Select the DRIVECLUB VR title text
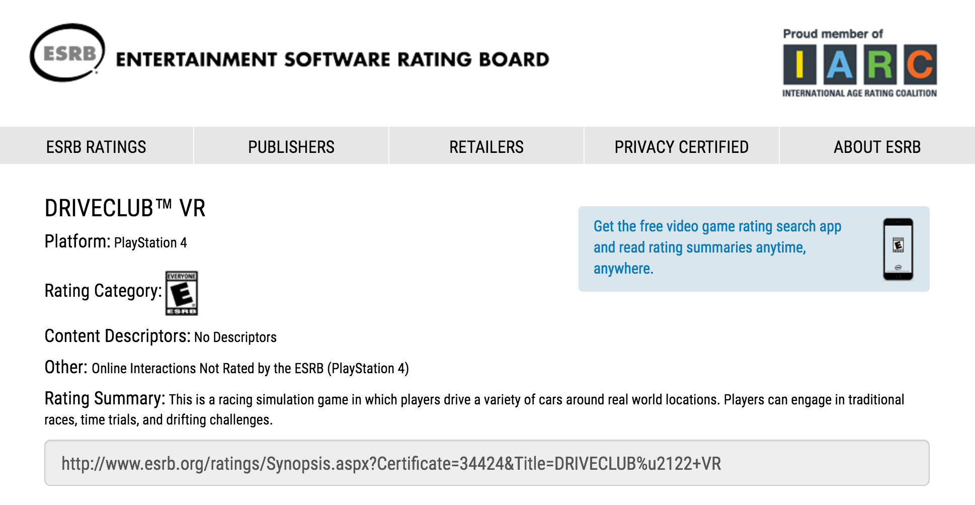Image resolution: width=975 pixels, height=505 pixels. pyautogui.click(x=125, y=208)
